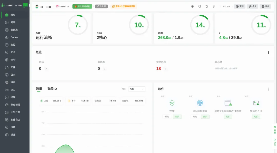277x153 pixels.
Task: Click 购买 buy under WAF software
Action: pyautogui.click(x=177, y=117)
